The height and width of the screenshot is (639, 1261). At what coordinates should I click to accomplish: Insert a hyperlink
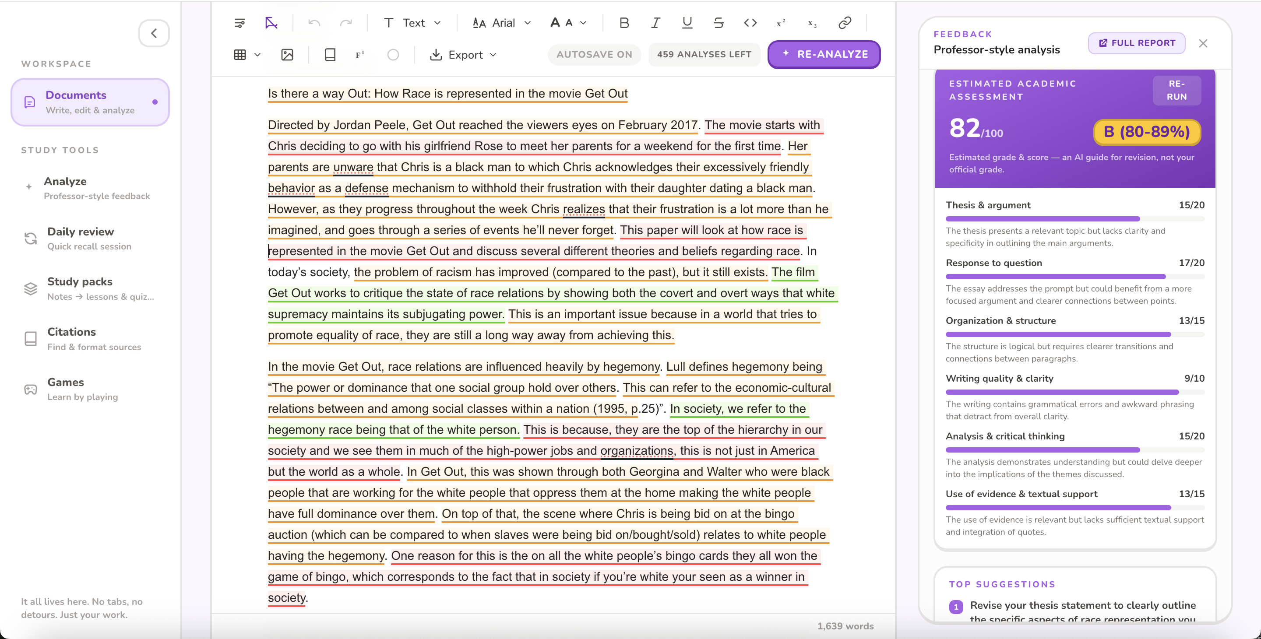point(845,23)
